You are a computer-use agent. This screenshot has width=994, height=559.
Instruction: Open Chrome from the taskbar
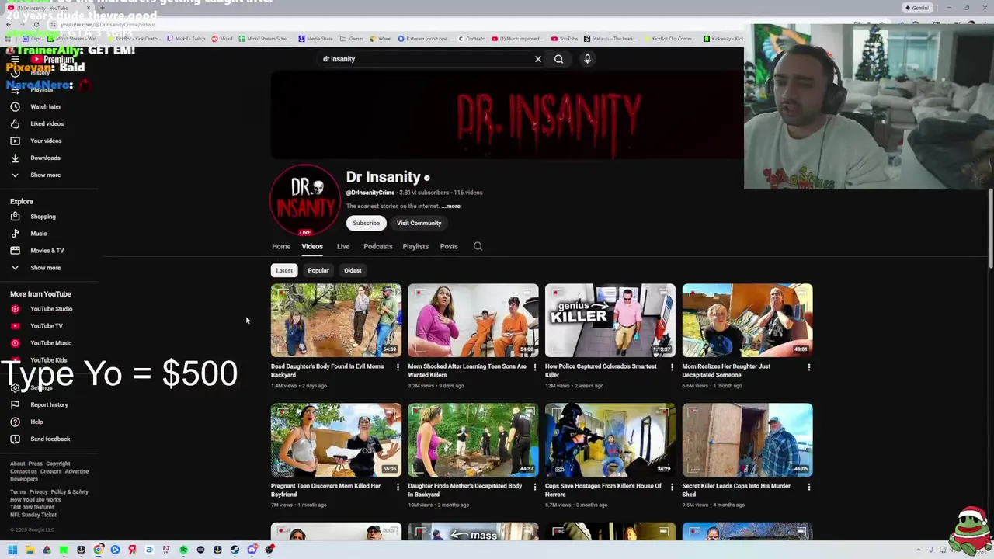click(x=98, y=550)
